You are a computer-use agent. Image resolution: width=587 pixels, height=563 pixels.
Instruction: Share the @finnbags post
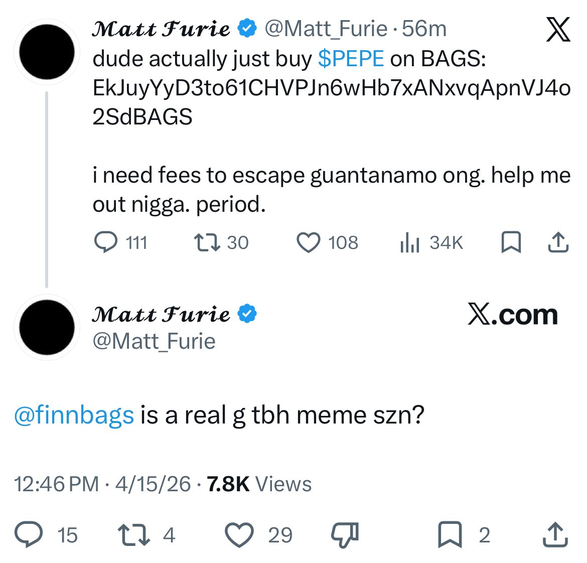tap(555, 535)
